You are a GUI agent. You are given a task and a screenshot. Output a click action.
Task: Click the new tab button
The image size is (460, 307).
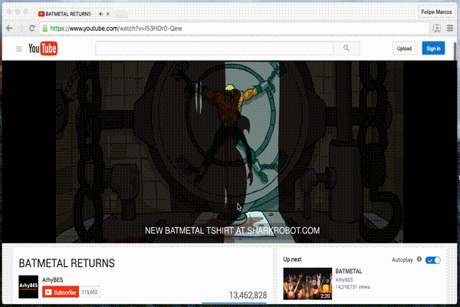click(121, 14)
